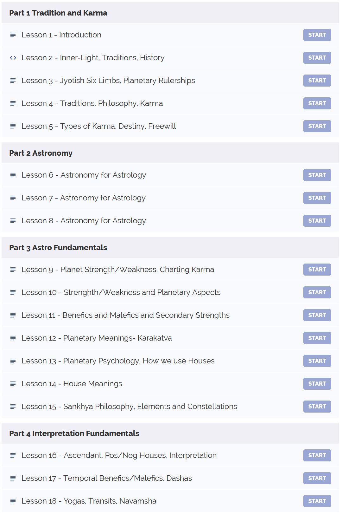
Task: Start Lesson 8 Astronomy for Astrology
Action: click(317, 221)
